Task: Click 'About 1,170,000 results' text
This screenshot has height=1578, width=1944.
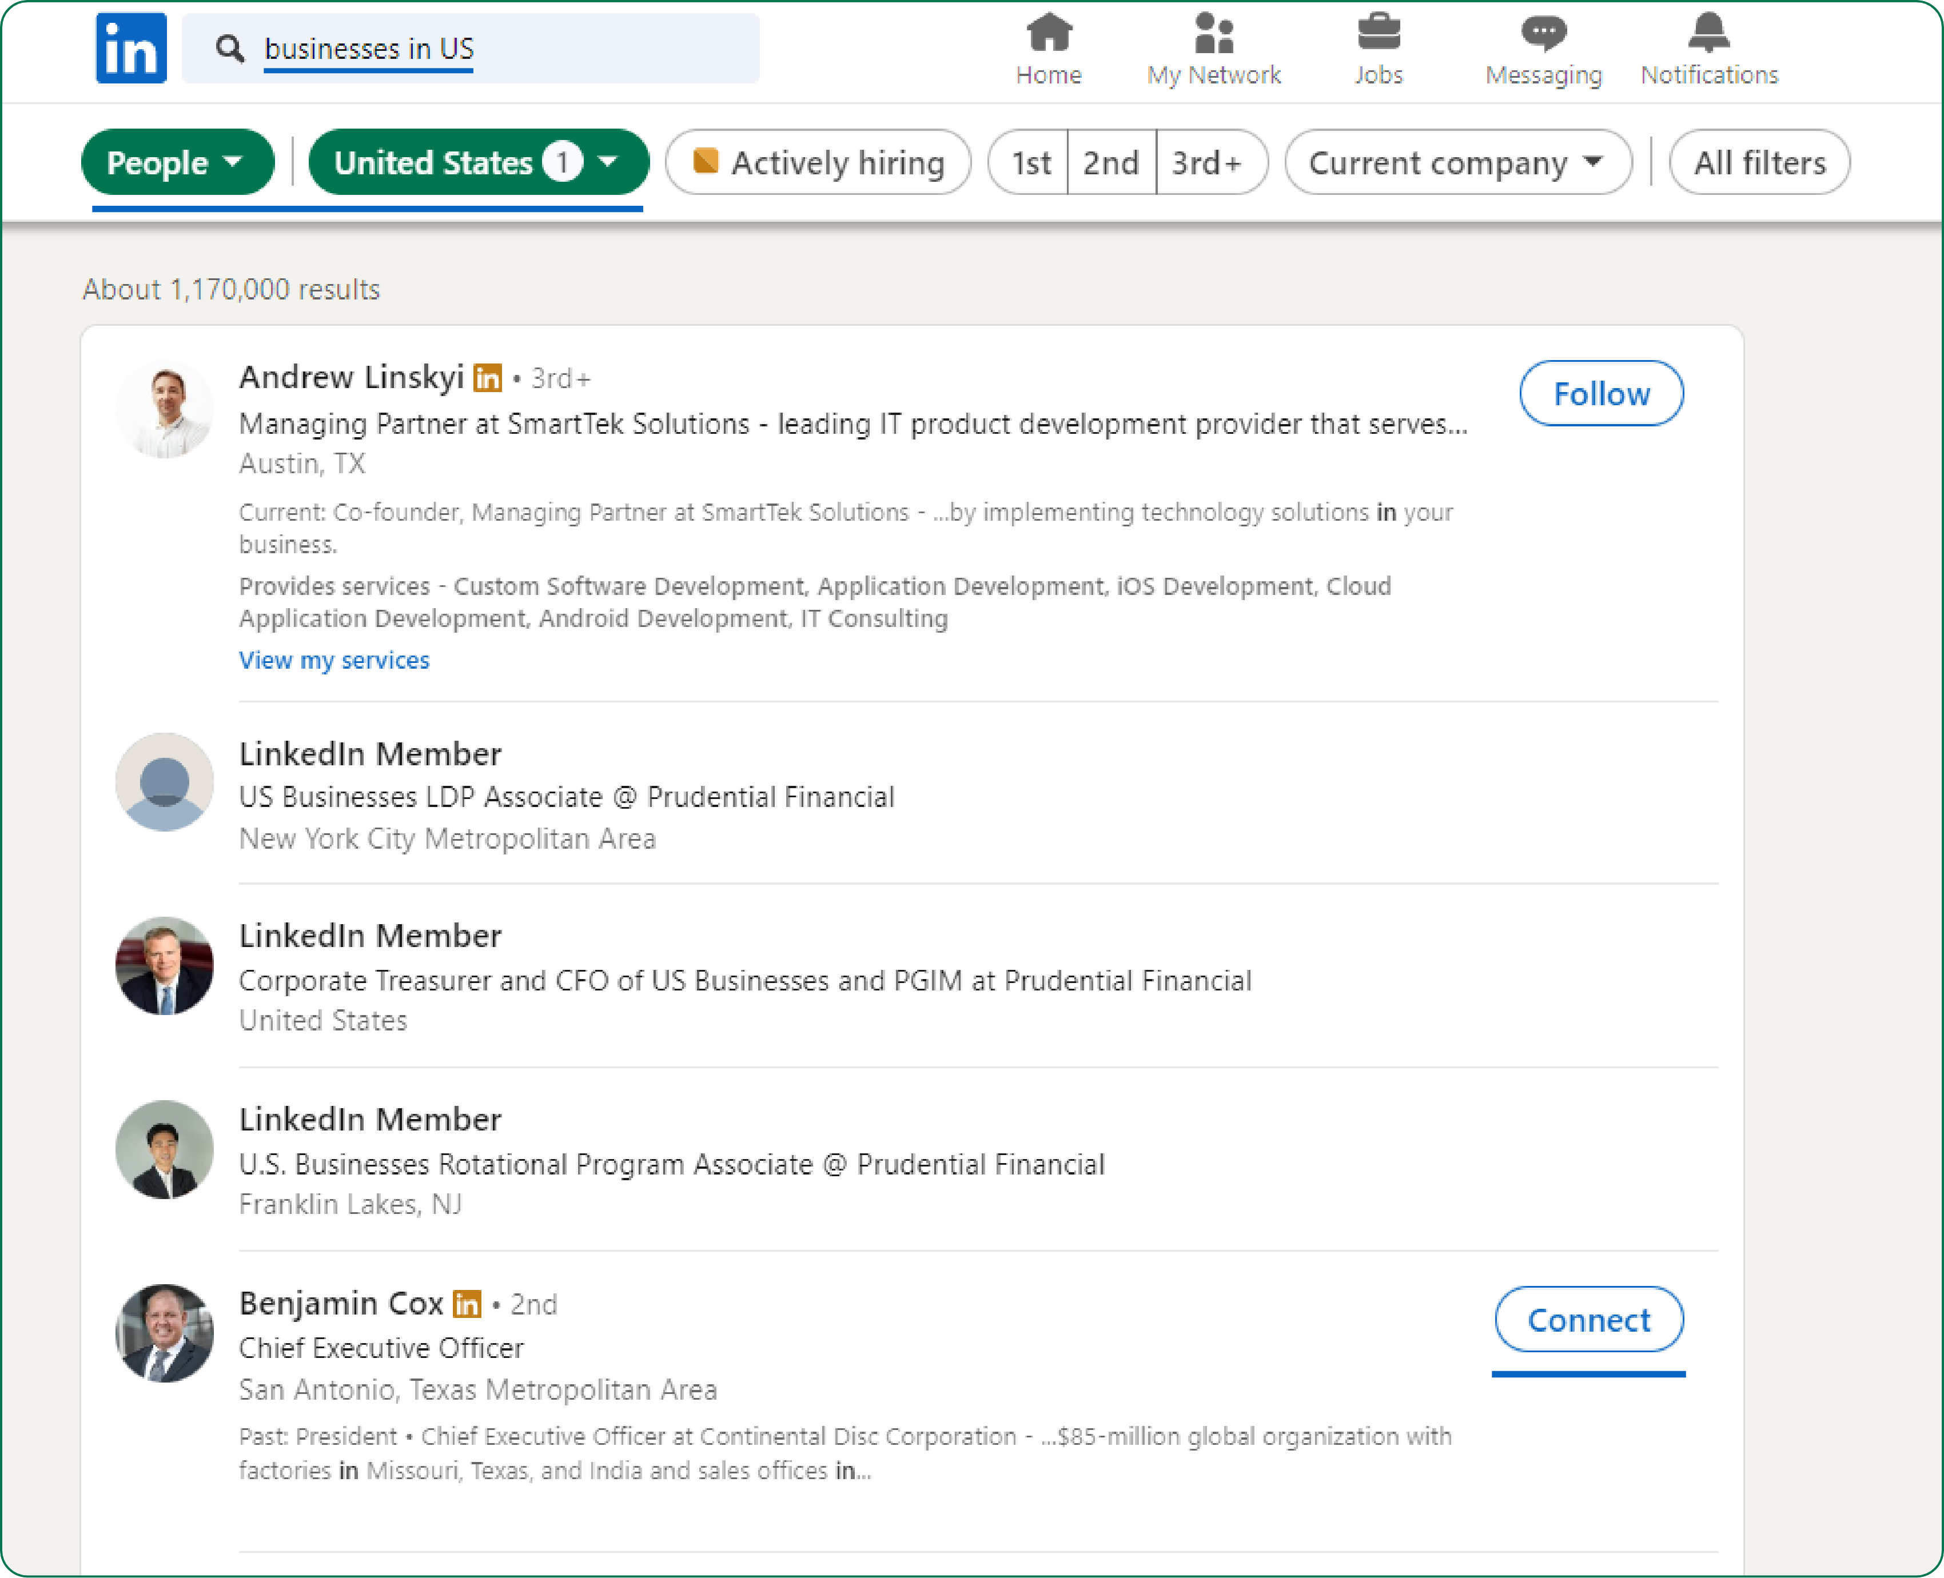Action: tap(231, 289)
